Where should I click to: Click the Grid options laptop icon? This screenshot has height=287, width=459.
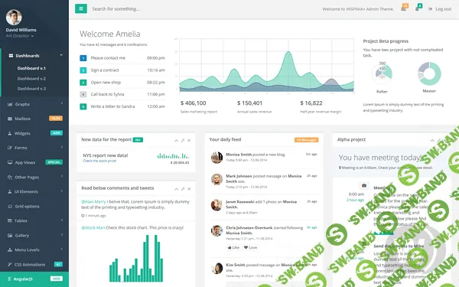pyautogui.click(x=10, y=206)
